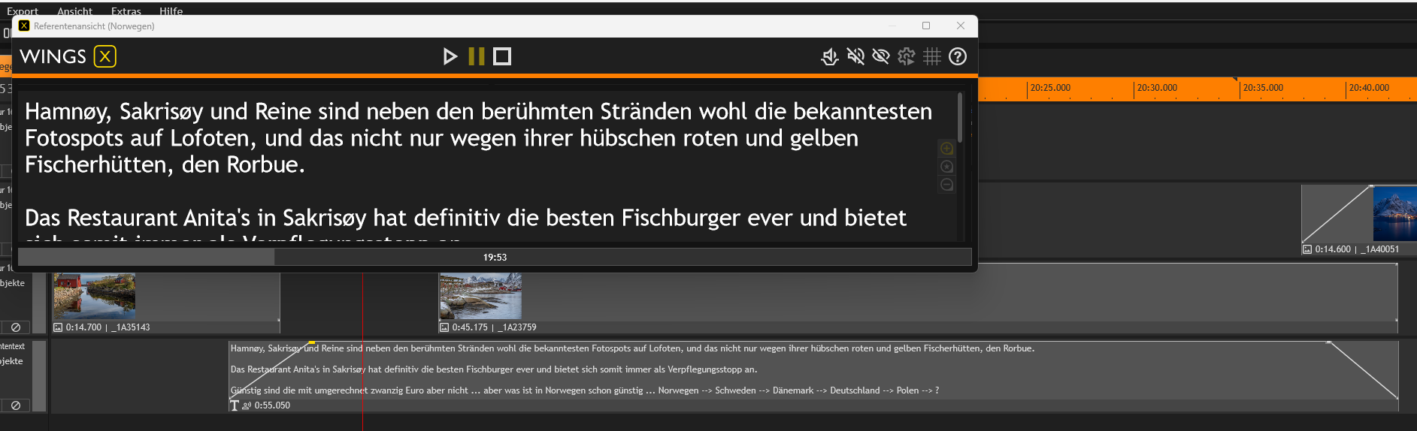The height and width of the screenshot is (431, 1417).
Task: Pause playback with the yellow pause button
Action: (476, 56)
